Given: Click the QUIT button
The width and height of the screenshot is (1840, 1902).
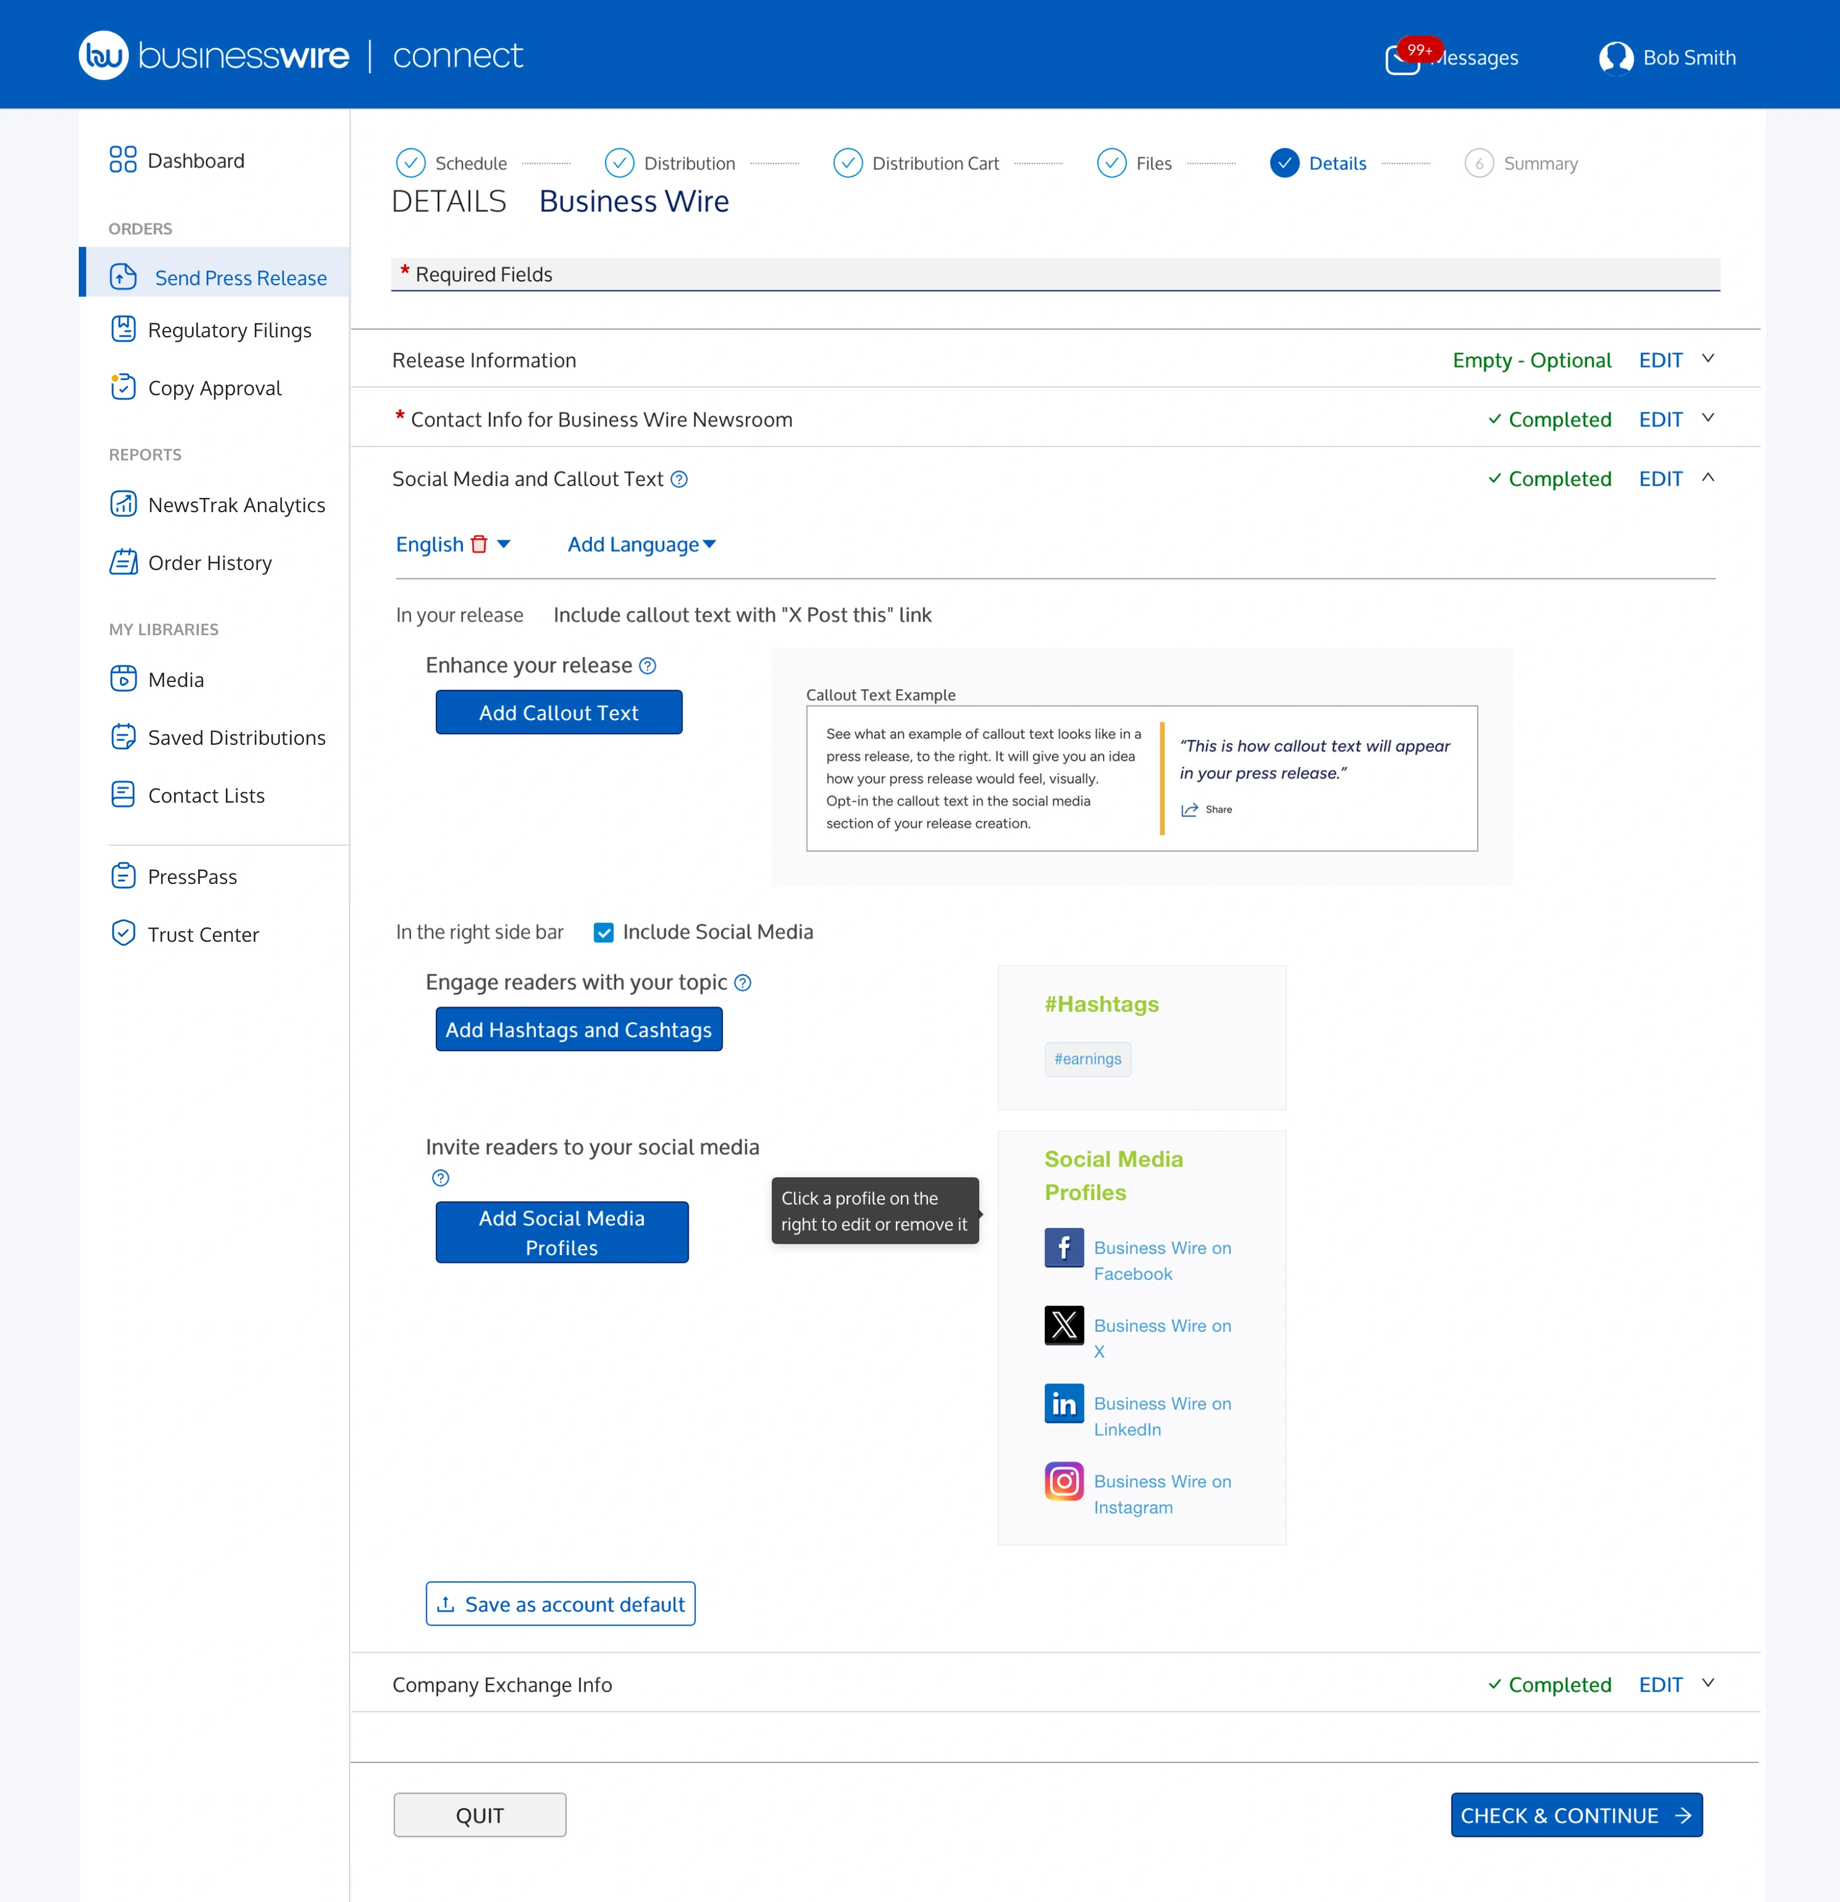Looking at the screenshot, I should tap(480, 1815).
